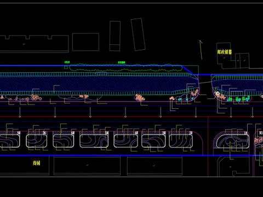This screenshot has height=197, width=263.
Task: Select the pink shrub cluster at road midpoint
Action: [x=140, y=97]
